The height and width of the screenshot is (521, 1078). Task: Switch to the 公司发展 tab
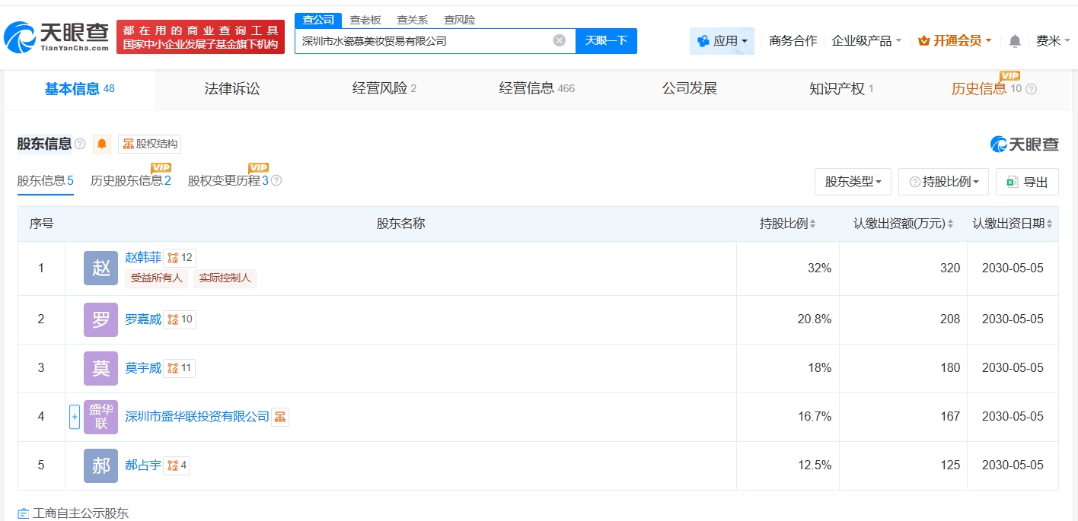point(690,89)
